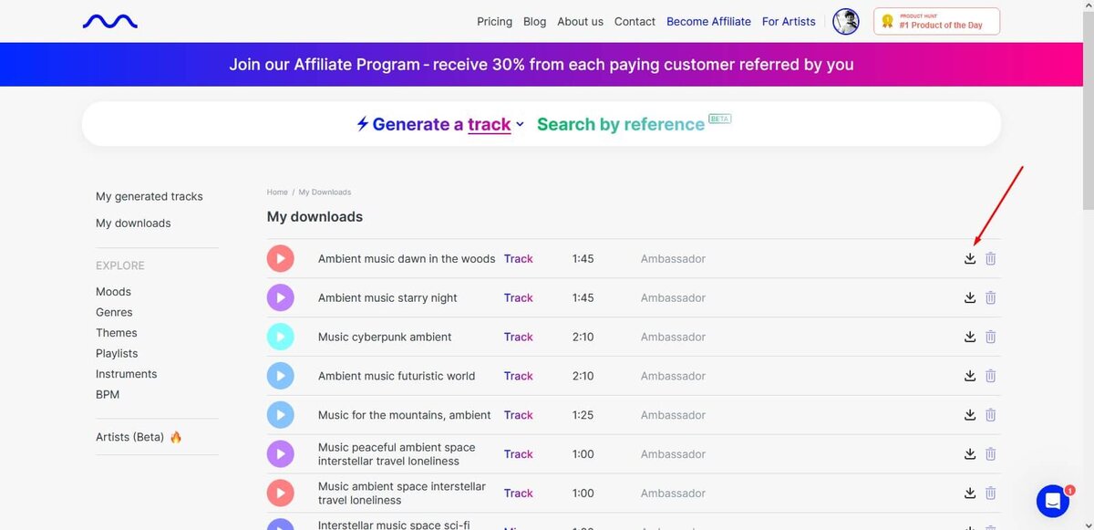This screenshot has width=1094, height=530.
Task: Delete 'Ambient music futuristic world' track
Action: click(x=991, y=376)
